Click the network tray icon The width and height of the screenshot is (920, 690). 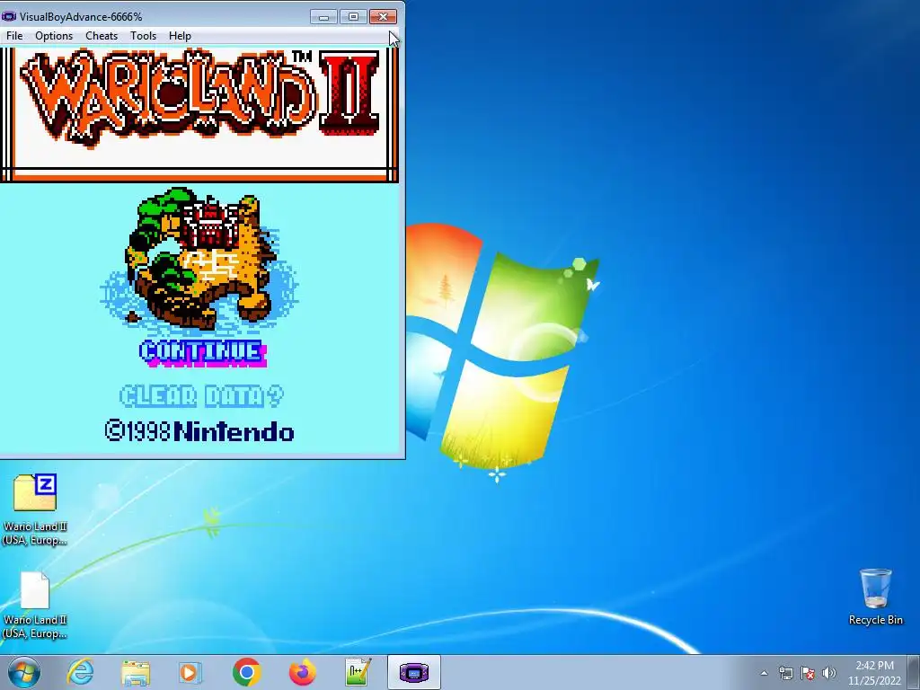pyautogui.click(x=785, y=673)
